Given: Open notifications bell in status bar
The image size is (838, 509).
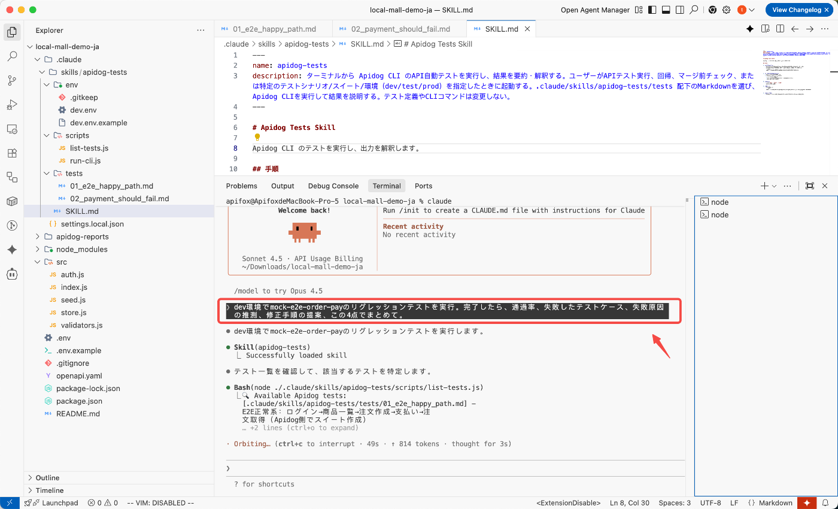Looking at the screenshot, I should pyautogui.click(x=825, y=503).
